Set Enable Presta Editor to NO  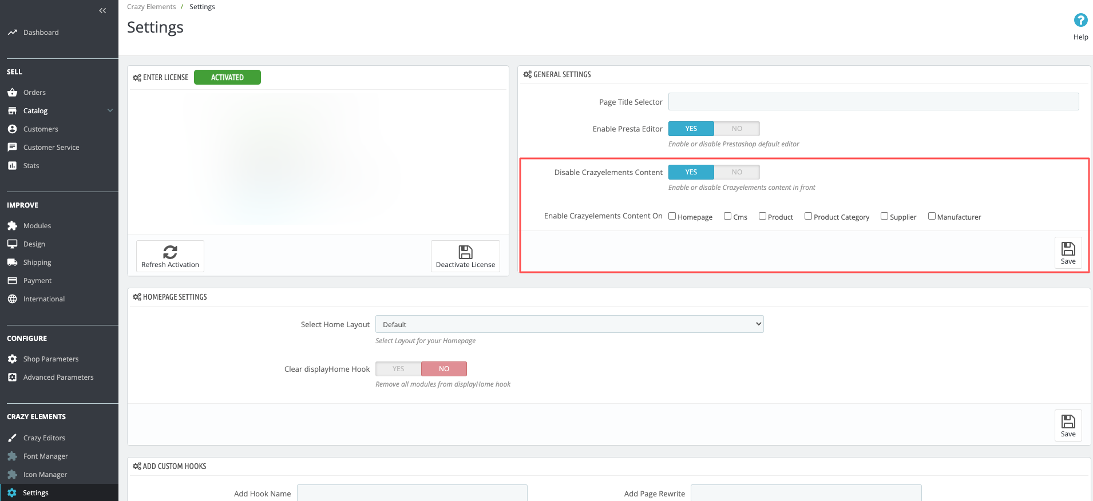tap(736, 129)
